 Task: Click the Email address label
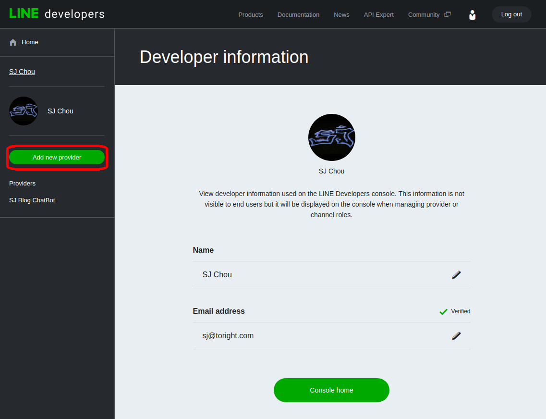tap(218, 311)
